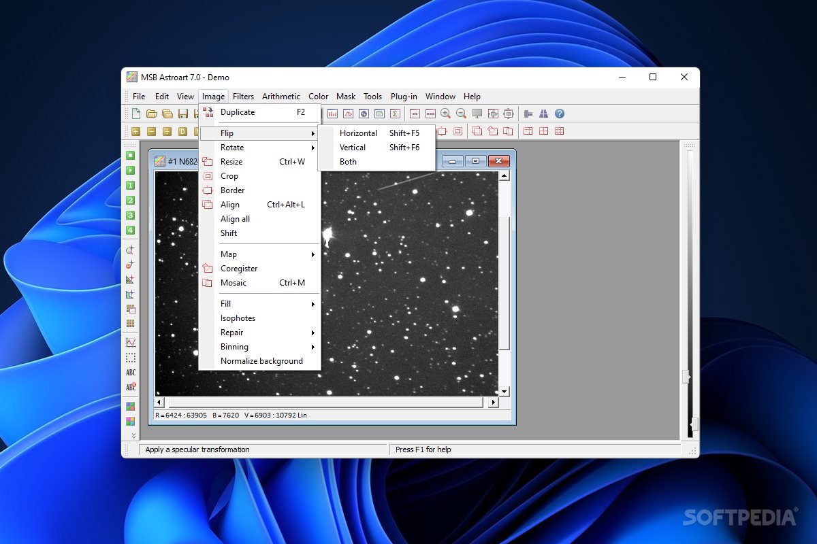Select Coregister in Image menu
This screenshot has width=817, height=544.
pyautogui.click(x=259, y=269)
